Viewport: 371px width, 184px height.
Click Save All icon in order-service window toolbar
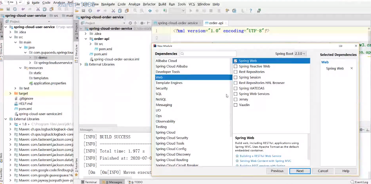tap(83, 11)
